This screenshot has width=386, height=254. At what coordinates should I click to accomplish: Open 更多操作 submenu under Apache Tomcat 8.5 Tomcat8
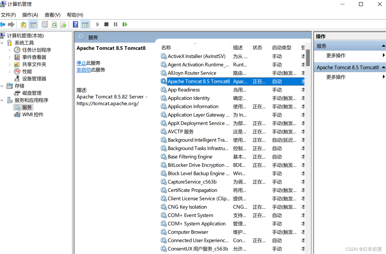tap(350, 77)
